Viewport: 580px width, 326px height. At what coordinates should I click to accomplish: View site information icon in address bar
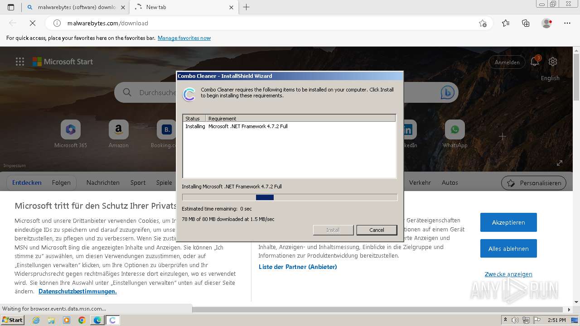pyautogui.click(x=57, y=23)
